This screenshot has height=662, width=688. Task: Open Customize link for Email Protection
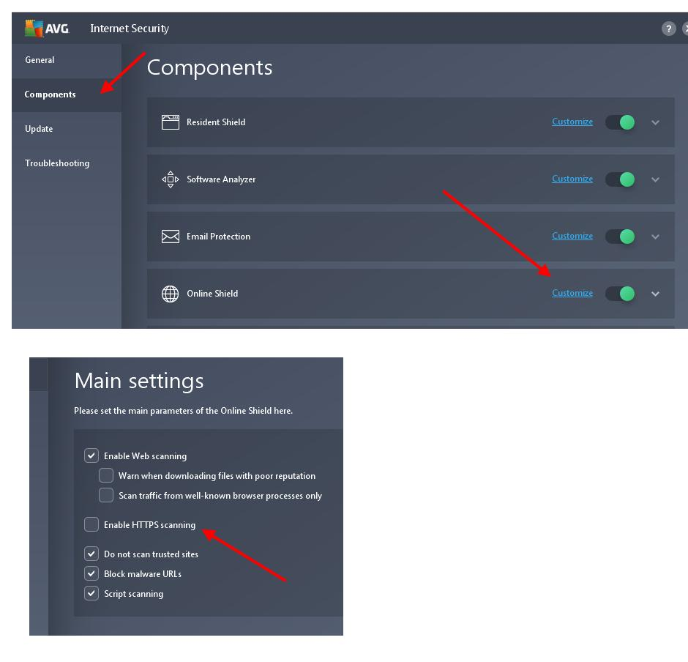572,236
